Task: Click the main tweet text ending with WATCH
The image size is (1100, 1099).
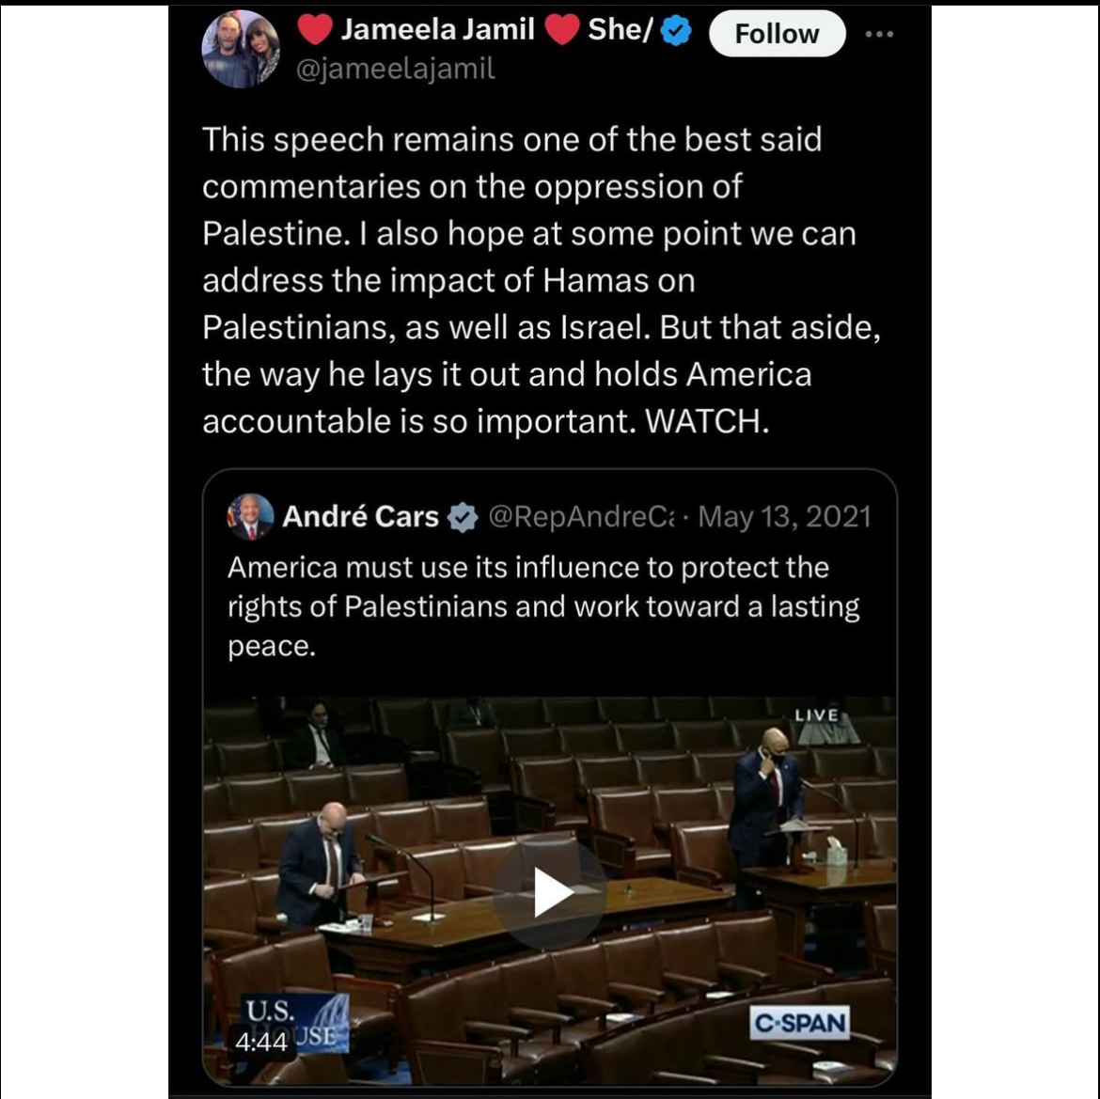Action: 542,280
